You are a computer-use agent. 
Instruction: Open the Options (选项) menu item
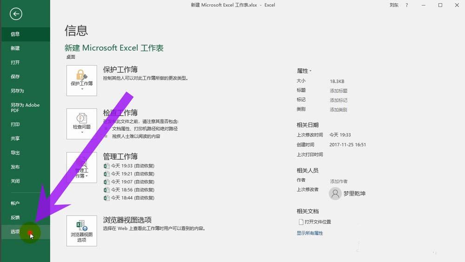(25, 232)
